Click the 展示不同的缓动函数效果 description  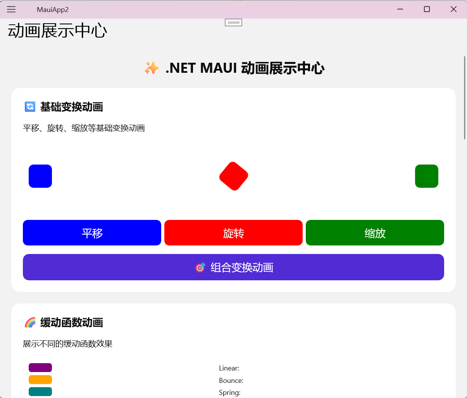68,344
